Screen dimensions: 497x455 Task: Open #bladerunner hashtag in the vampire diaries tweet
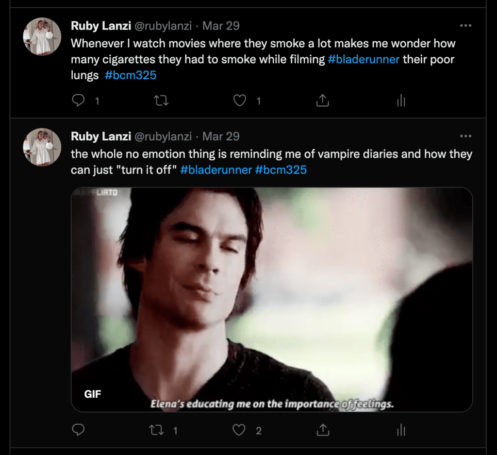click(x=216, y=170)
